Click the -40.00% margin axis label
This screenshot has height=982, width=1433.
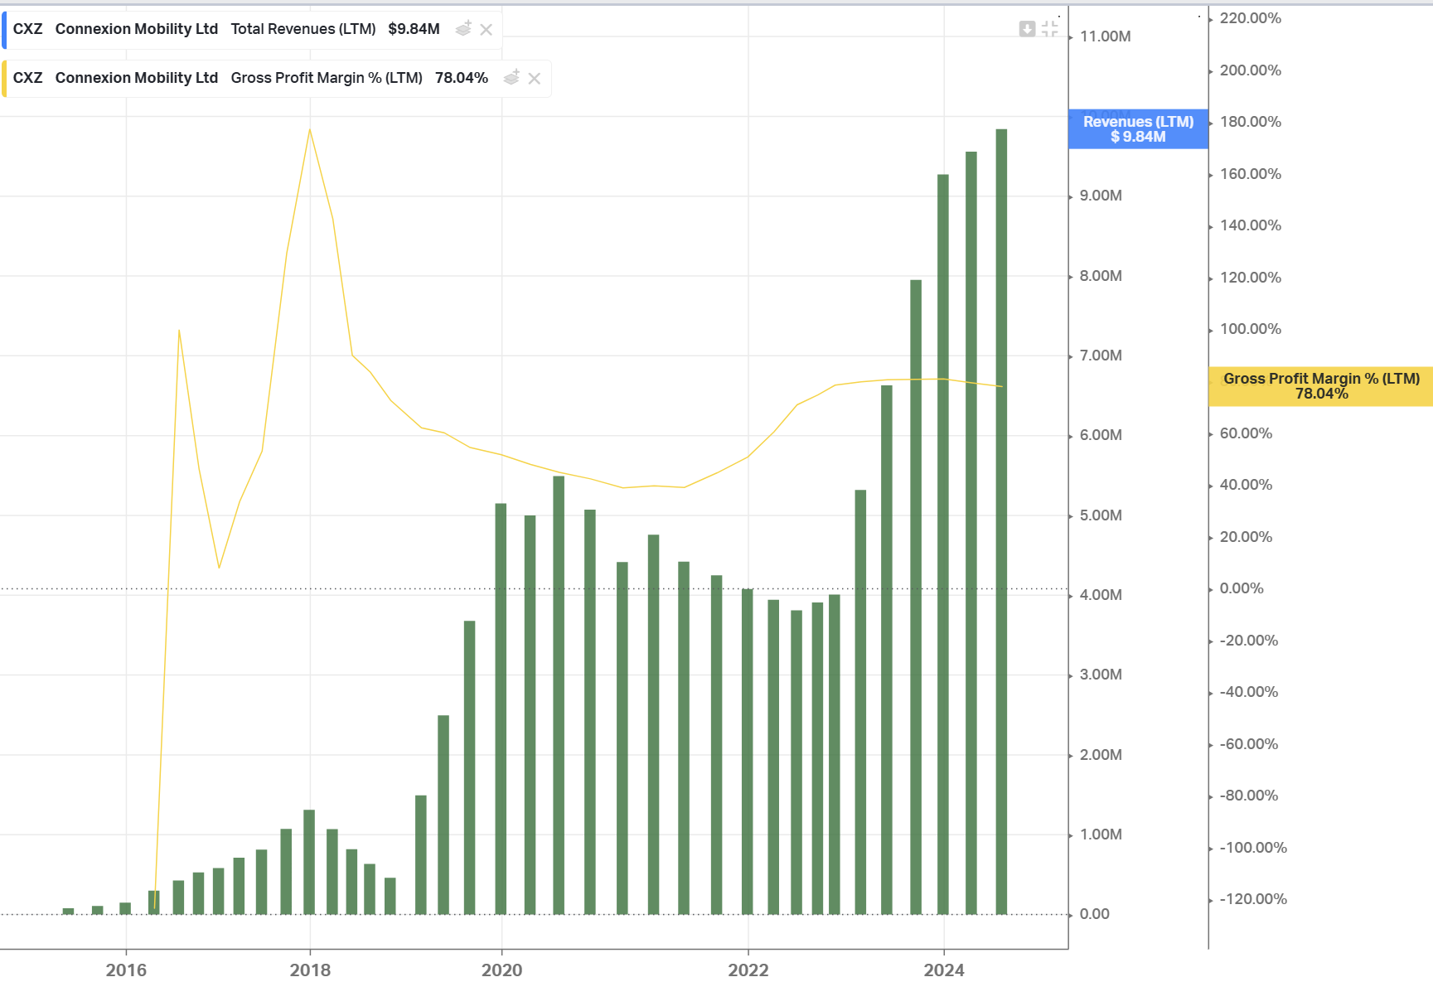point(1248,692)
